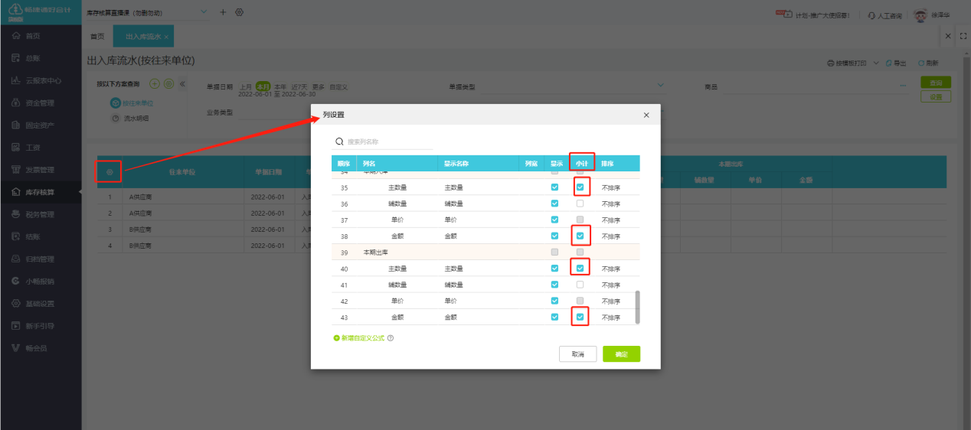Click the 人工咨询 headset icon

coord(871,15)
